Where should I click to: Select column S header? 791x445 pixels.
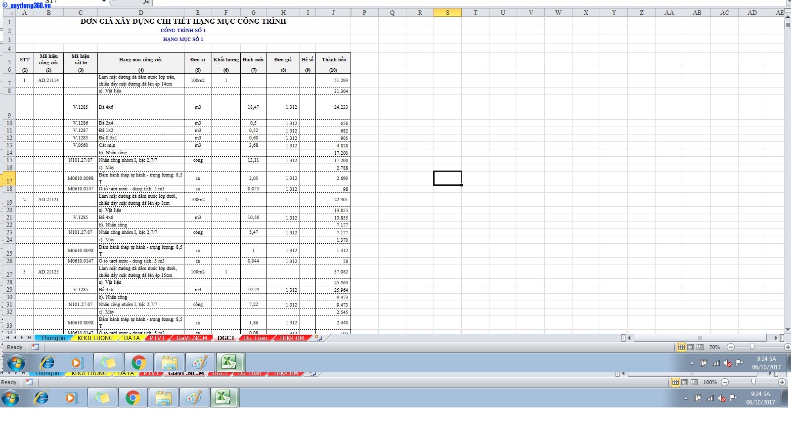(x=447, y=13)
